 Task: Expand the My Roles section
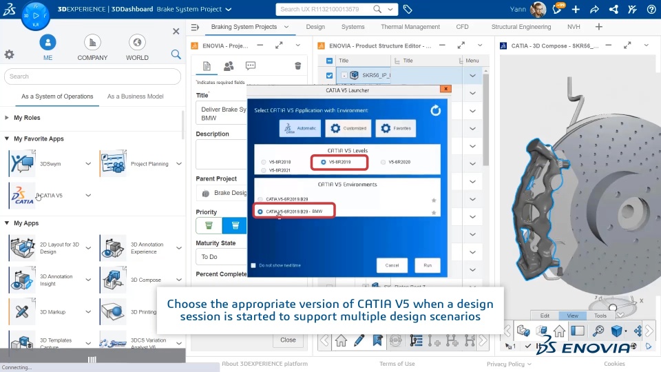coord(7,118)
